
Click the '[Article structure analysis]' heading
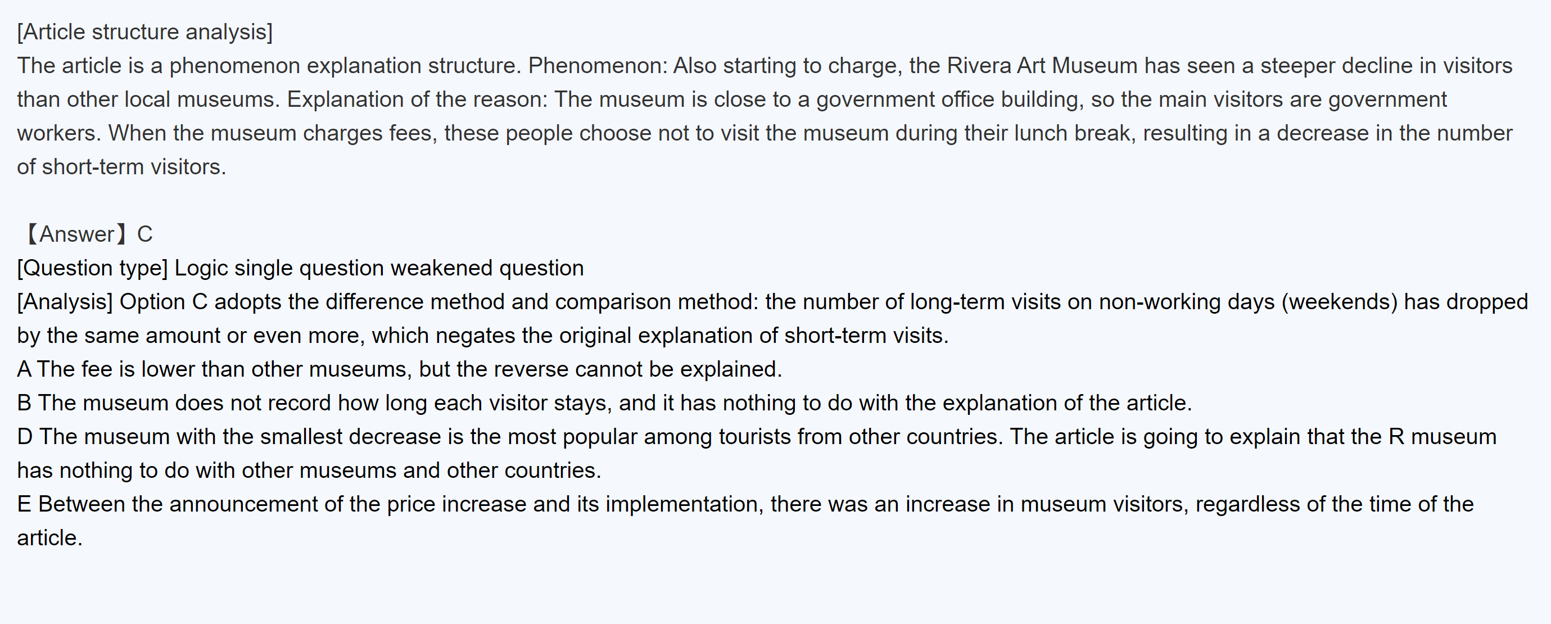(x=144, y=32)
